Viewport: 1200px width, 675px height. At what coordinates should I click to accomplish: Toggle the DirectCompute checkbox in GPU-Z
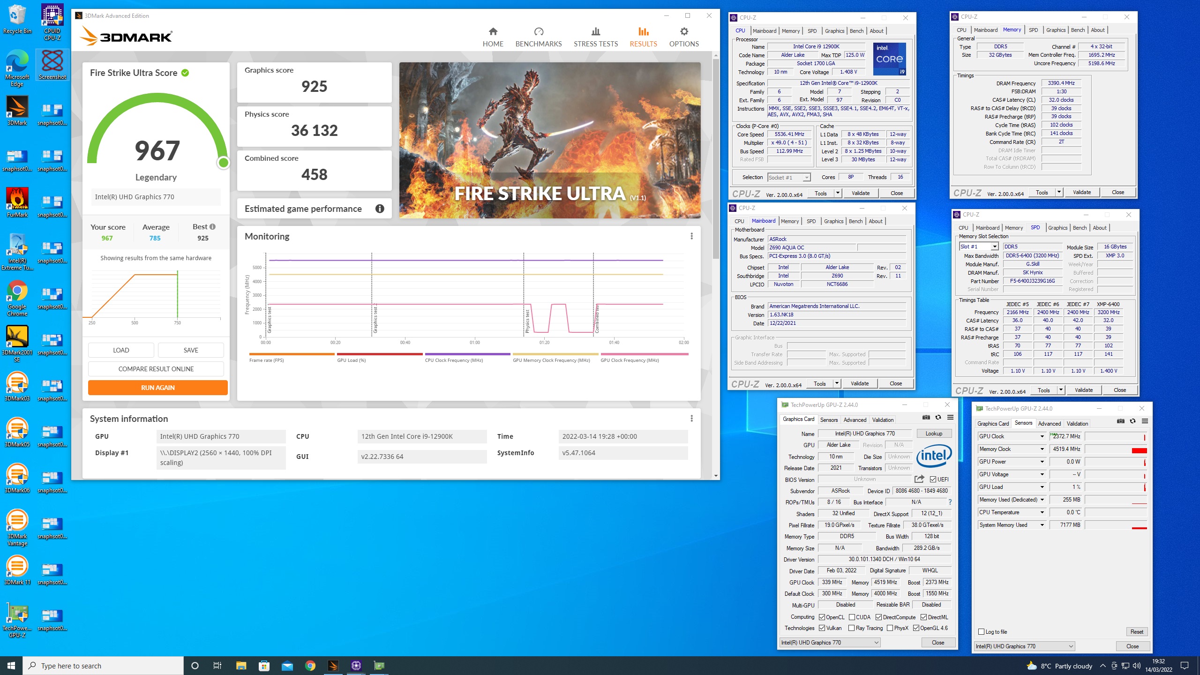[878, 617]
